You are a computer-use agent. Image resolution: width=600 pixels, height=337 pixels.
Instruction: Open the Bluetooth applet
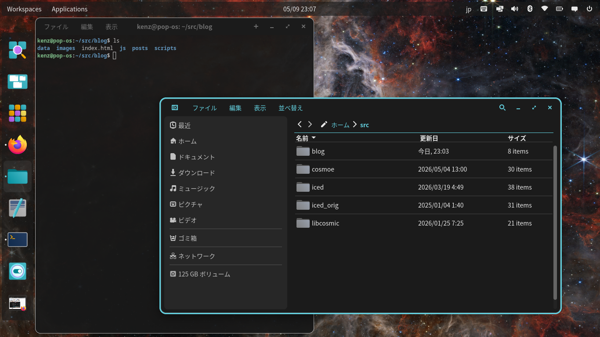pos(530,9)
